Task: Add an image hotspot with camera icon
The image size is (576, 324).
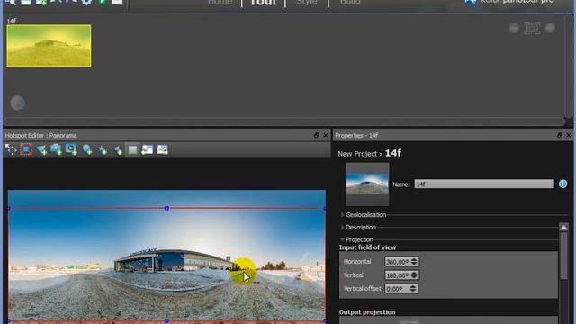Action: pos(56,149)
